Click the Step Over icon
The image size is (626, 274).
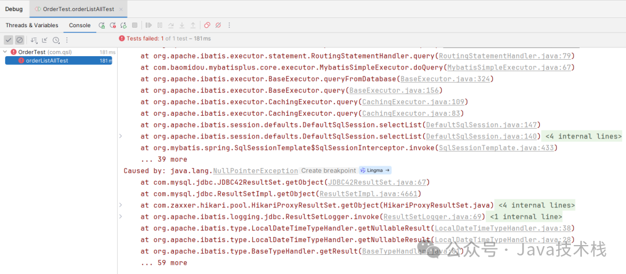point(171,25)
